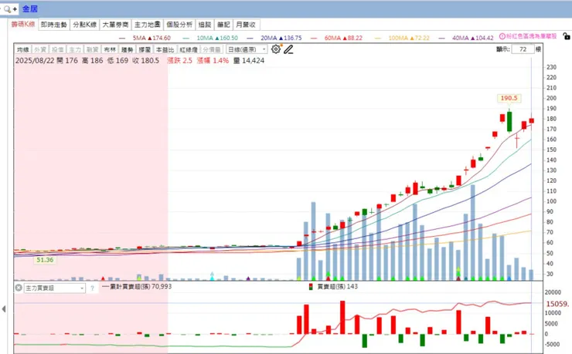Toggle the 外資 overlay button
572x354 pixels.
tap(40, 49)
